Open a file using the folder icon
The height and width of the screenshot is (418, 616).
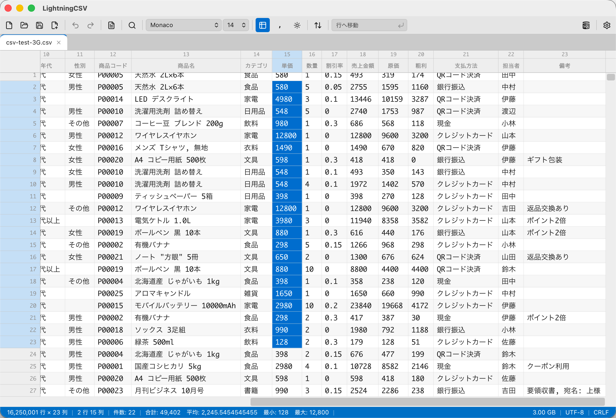pyautogui.click(x=24, y=25)
